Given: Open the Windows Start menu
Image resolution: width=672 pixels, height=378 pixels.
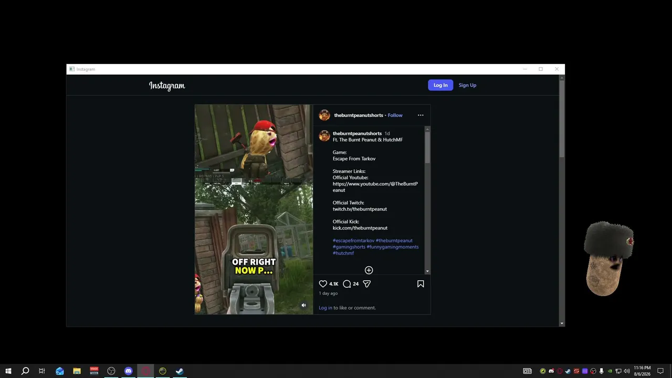Looking at the screenshot, I should pos(8,371).
